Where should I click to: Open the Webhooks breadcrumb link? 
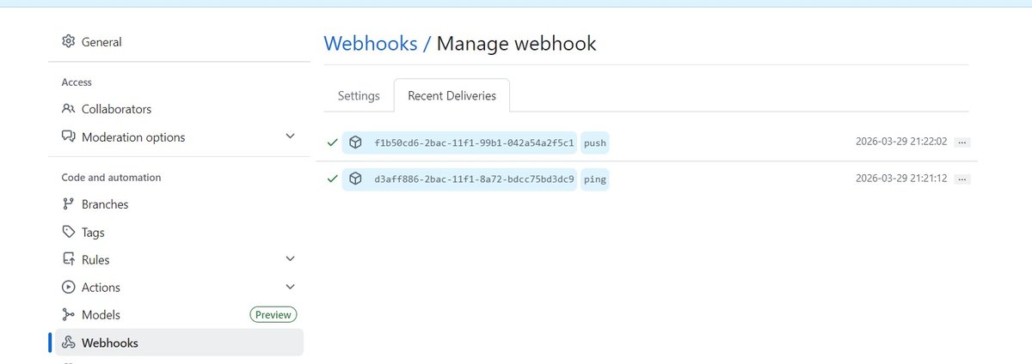371,43
